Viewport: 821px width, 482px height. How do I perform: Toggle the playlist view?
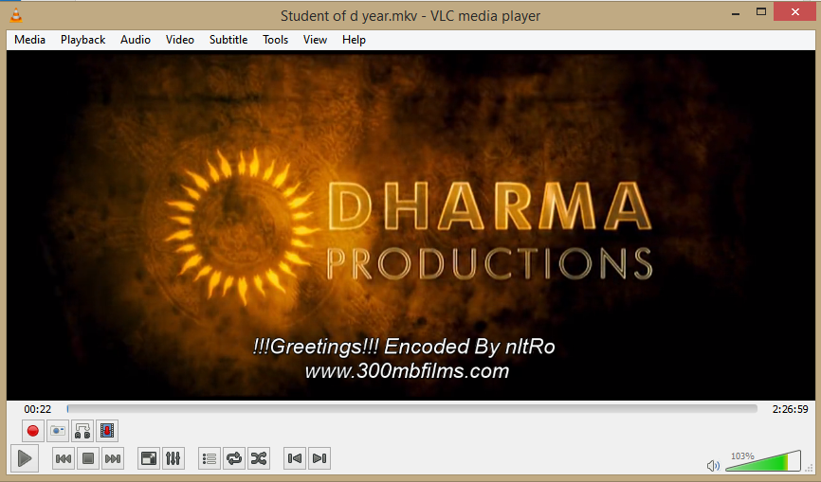(x=210, y=458)
